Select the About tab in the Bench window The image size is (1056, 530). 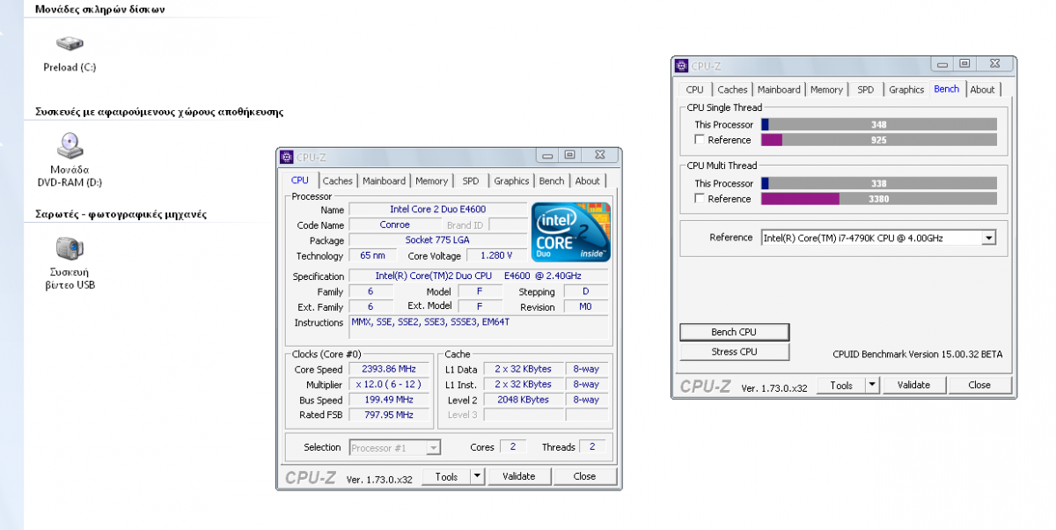click(982, 90)
